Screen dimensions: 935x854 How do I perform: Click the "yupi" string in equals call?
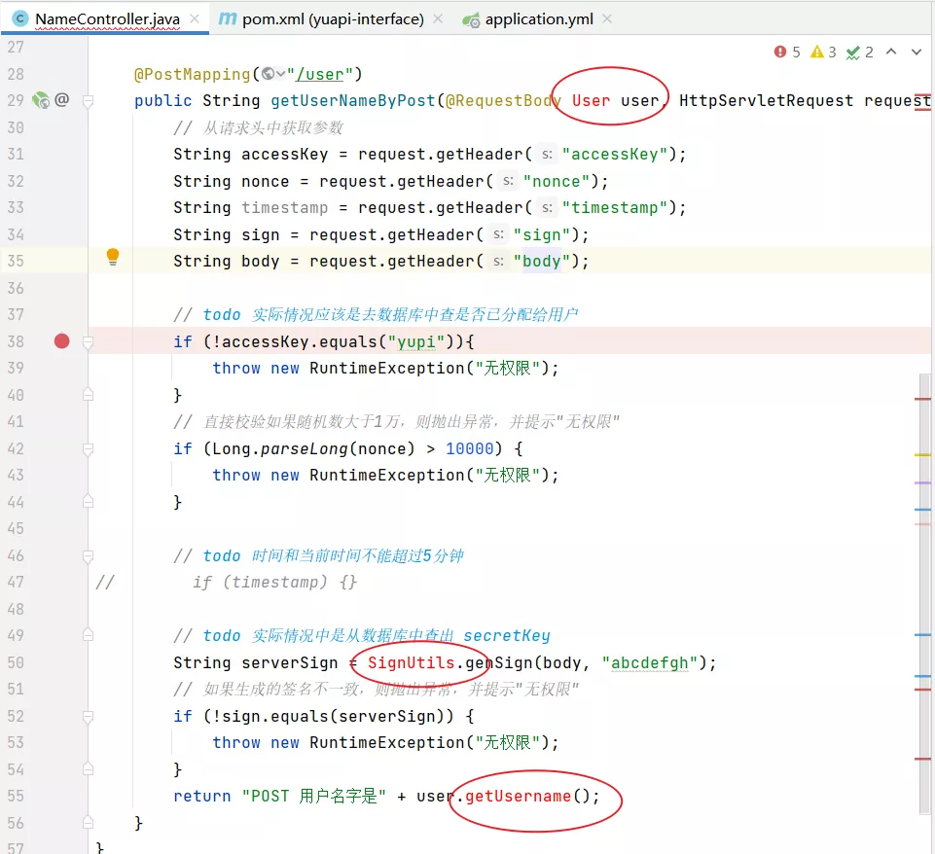click(416, 342)
